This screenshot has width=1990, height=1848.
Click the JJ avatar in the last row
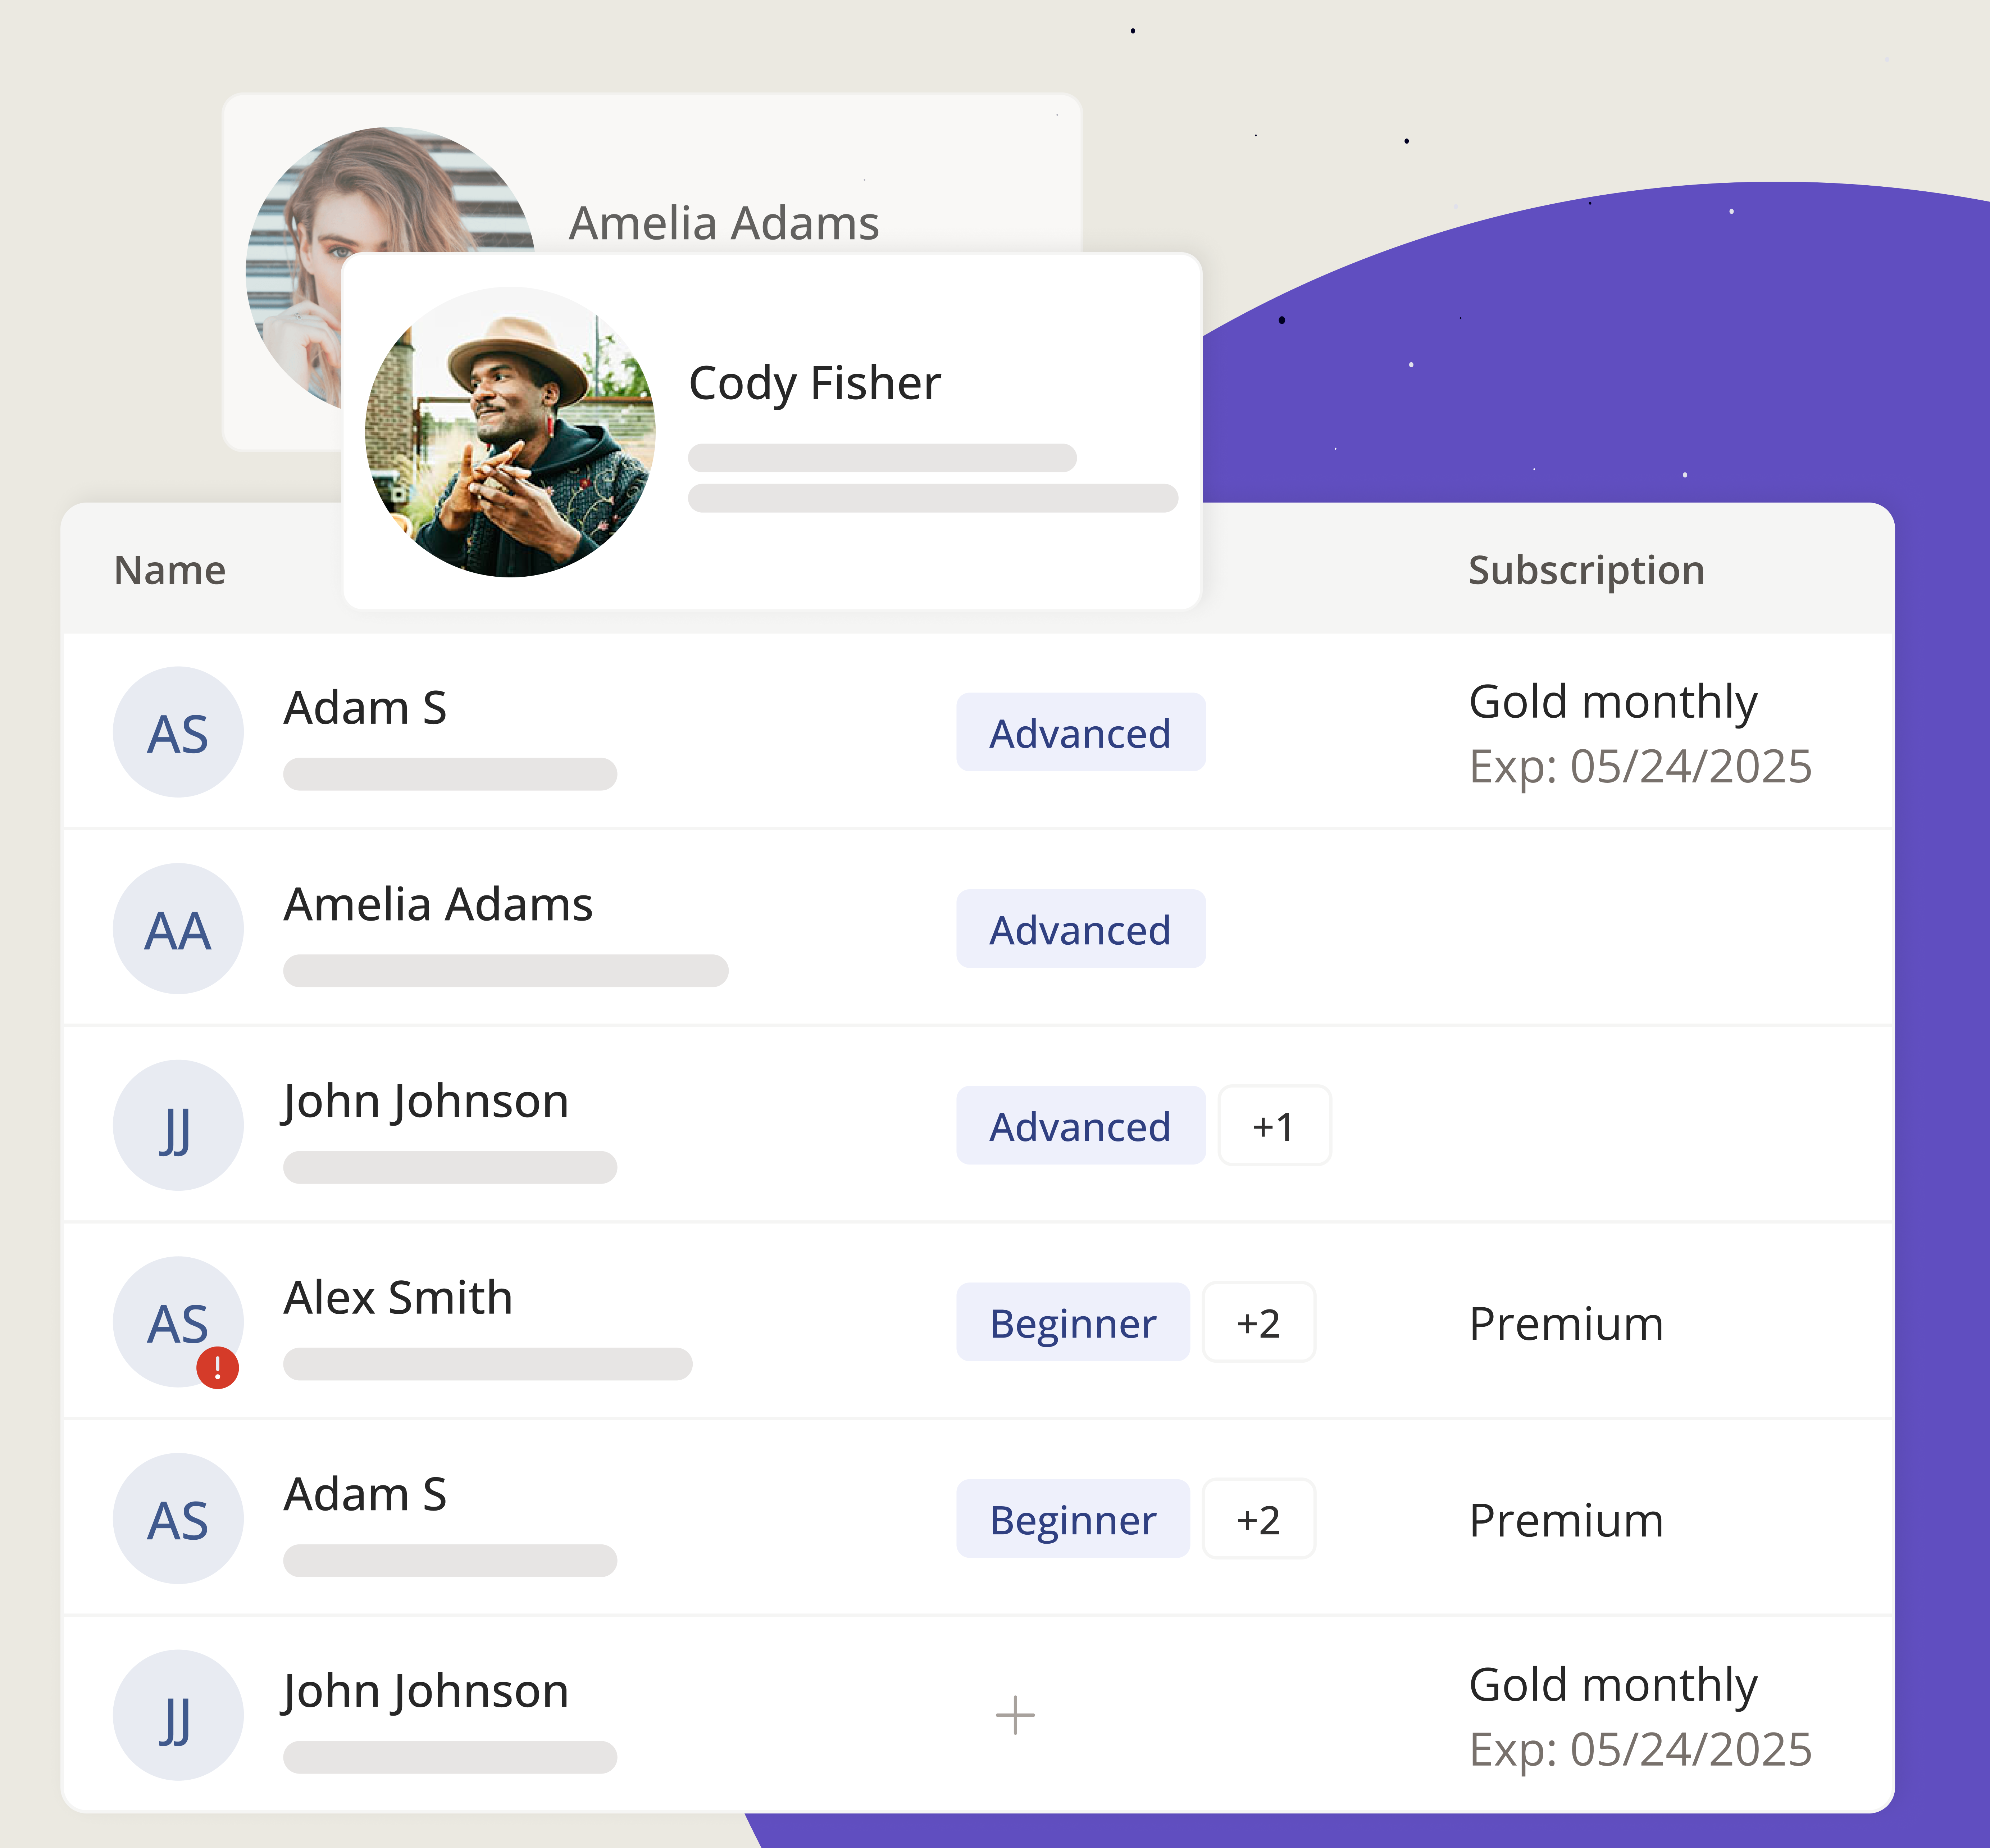point(178,1715)
